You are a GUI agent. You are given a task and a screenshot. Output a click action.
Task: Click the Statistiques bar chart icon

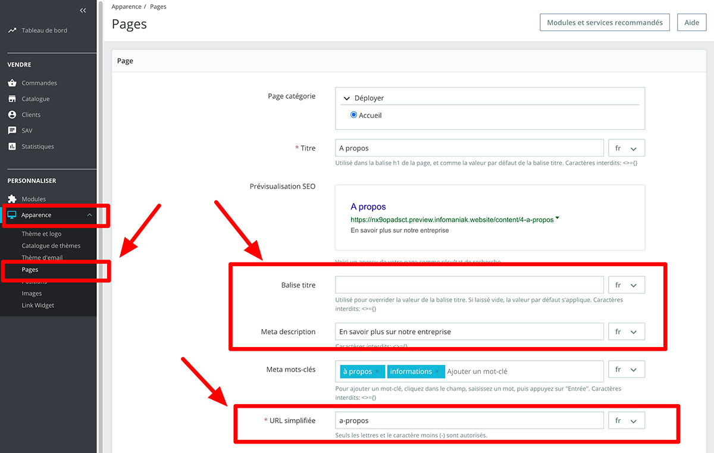(12, 146)
